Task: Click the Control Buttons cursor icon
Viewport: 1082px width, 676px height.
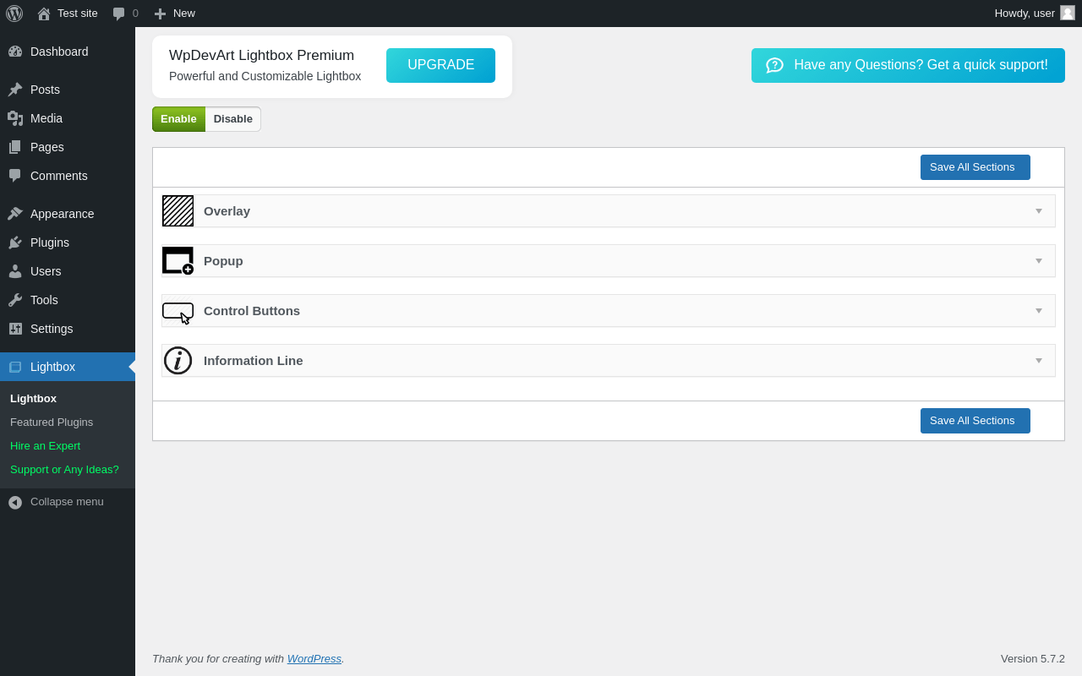Action: (178, 313)
